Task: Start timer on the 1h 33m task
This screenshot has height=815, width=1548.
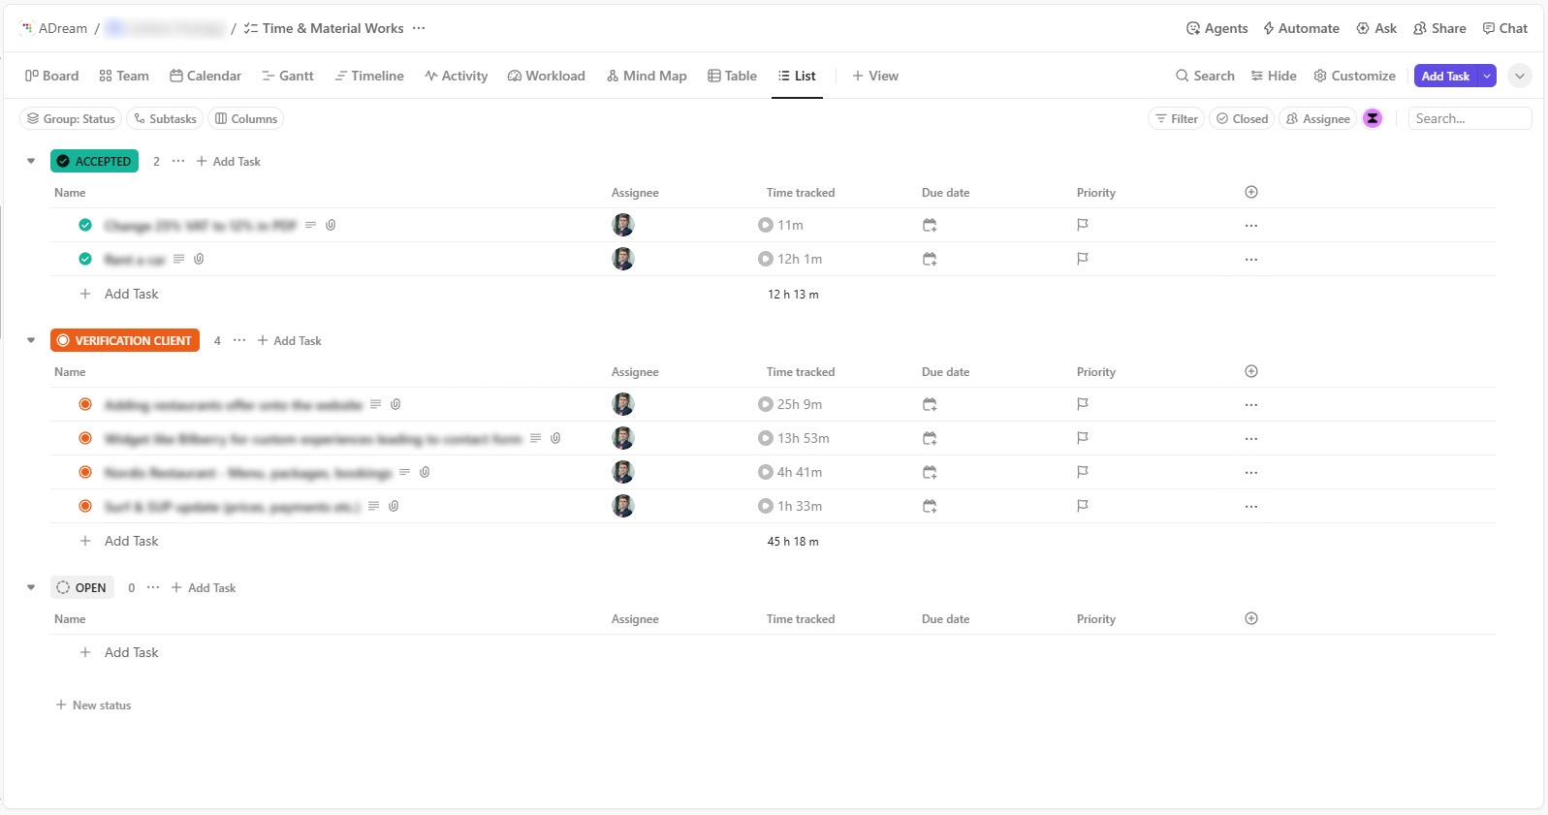Action: point(766,506)
